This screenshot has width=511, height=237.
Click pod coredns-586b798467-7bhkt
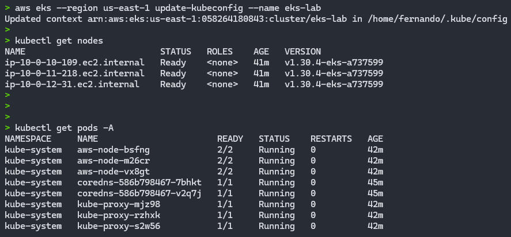click(139, 182)
